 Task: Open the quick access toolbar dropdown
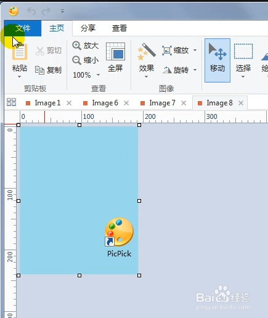[62, 11]
